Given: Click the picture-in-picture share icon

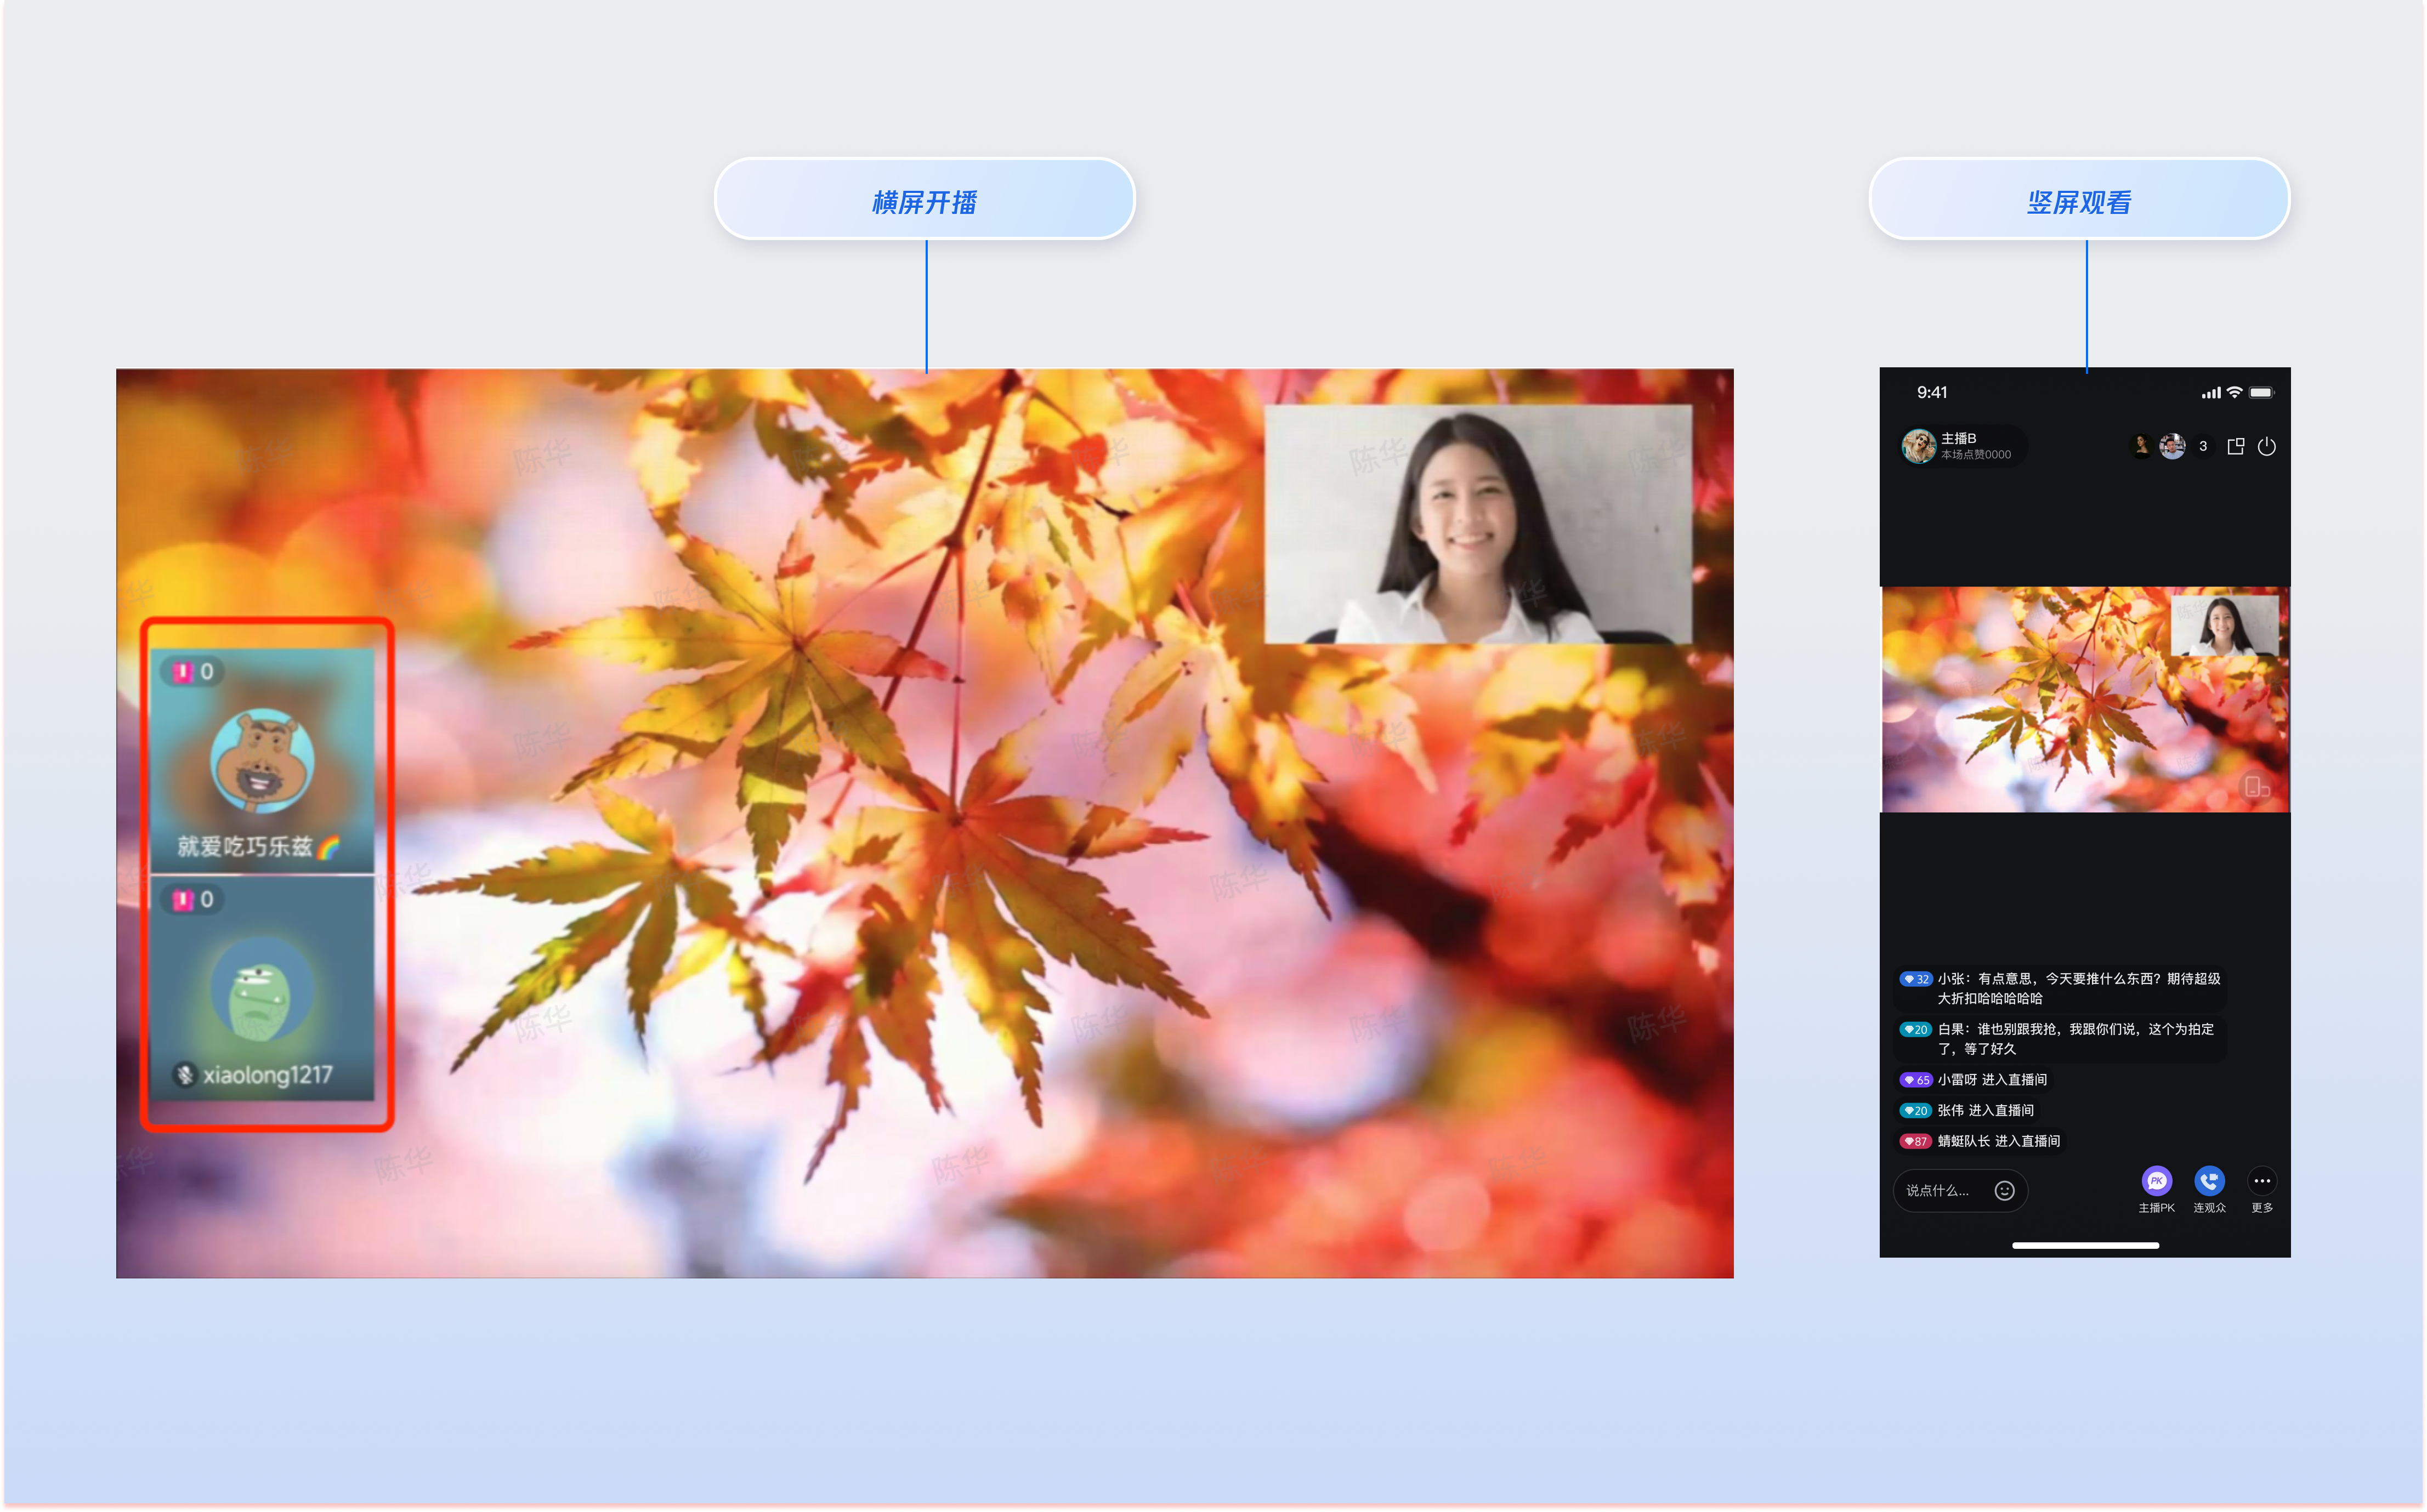Looking at the screenshot, I should (2236, 447).
